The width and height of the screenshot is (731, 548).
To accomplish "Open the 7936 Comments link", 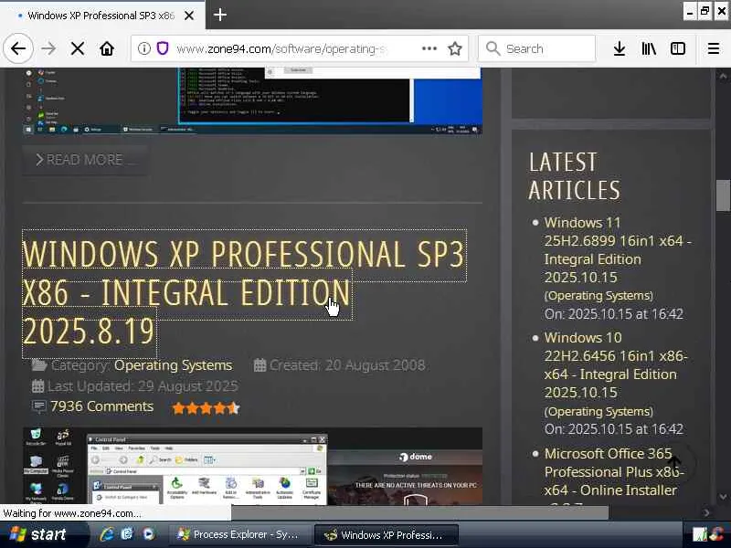I will (x=101, y=406).
